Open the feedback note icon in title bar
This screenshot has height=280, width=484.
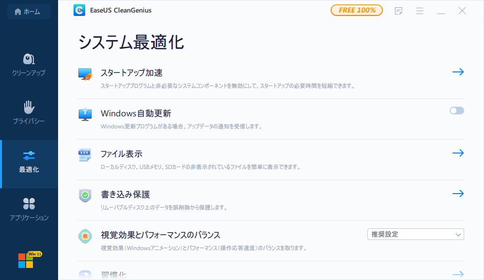pyautogui.click(x=398, y=11)
